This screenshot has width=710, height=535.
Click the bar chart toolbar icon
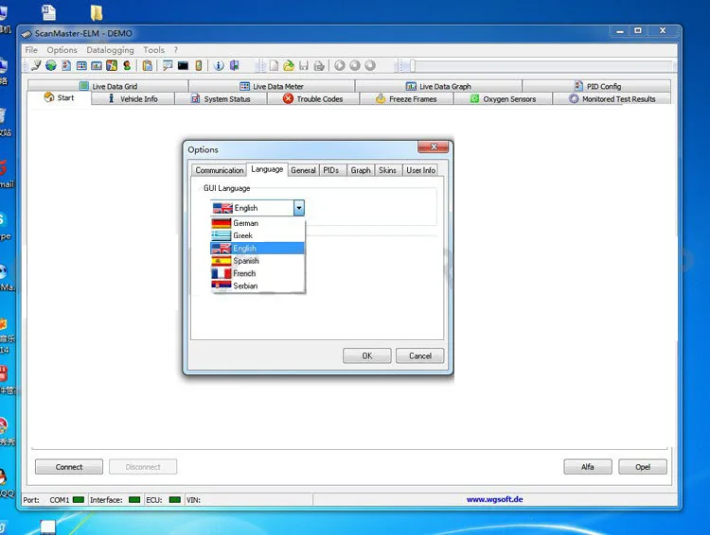pos(97,65)
